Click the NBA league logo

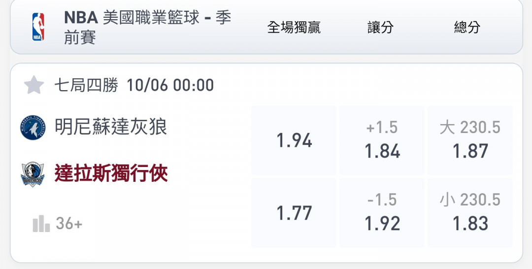[x=38, y=27]
